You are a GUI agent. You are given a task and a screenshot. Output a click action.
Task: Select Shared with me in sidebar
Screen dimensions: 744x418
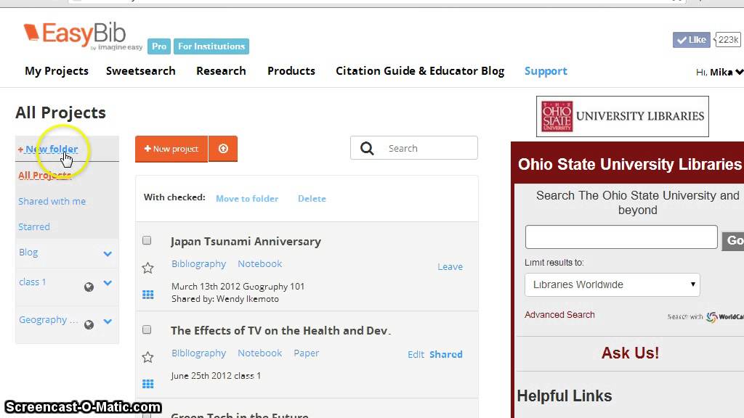click(x=52, y=202)
